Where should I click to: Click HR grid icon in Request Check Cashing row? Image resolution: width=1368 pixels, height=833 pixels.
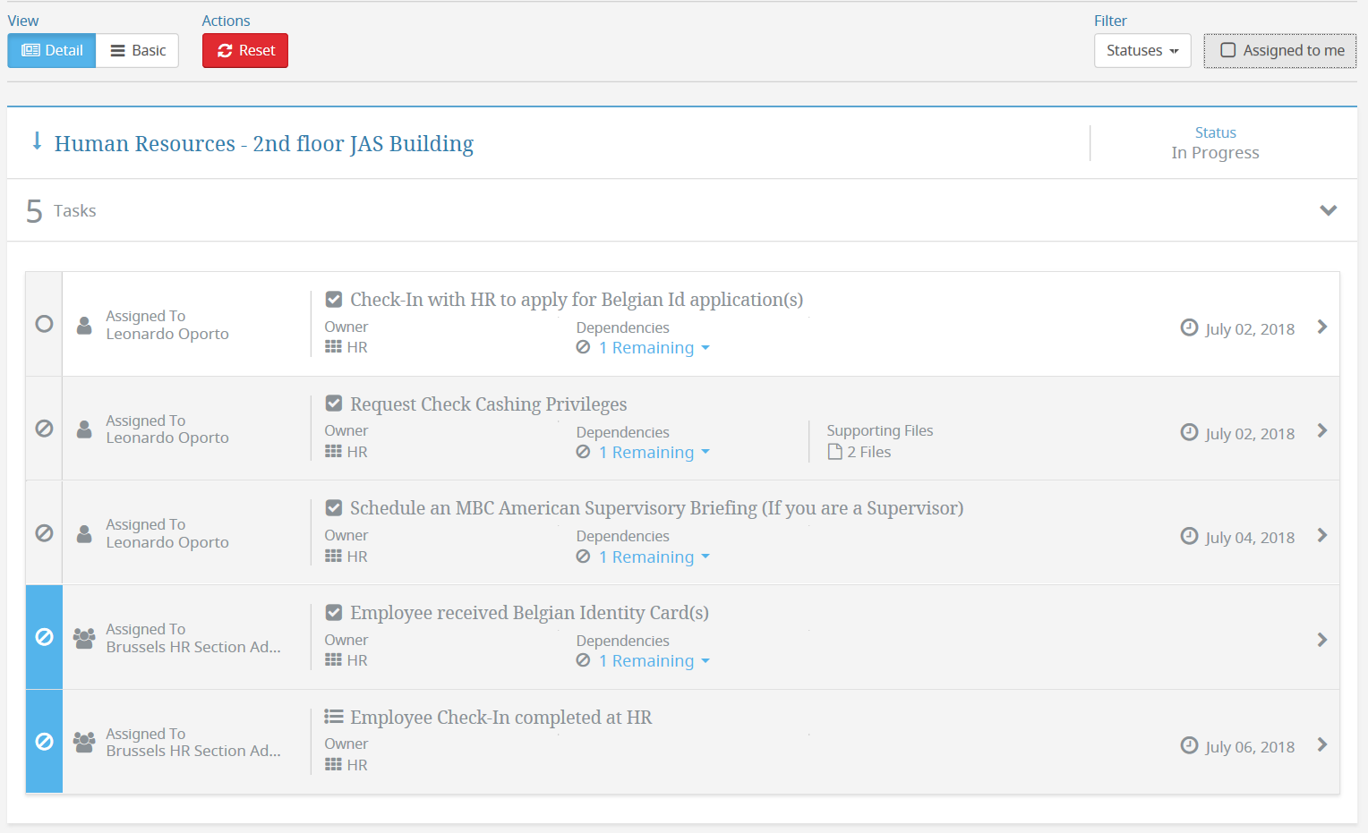tap(333, 452)
